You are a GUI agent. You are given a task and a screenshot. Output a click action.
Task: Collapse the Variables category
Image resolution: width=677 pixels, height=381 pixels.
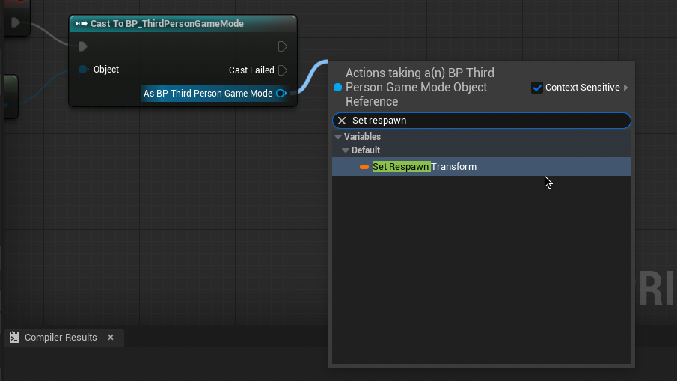[x=338, y=137]
